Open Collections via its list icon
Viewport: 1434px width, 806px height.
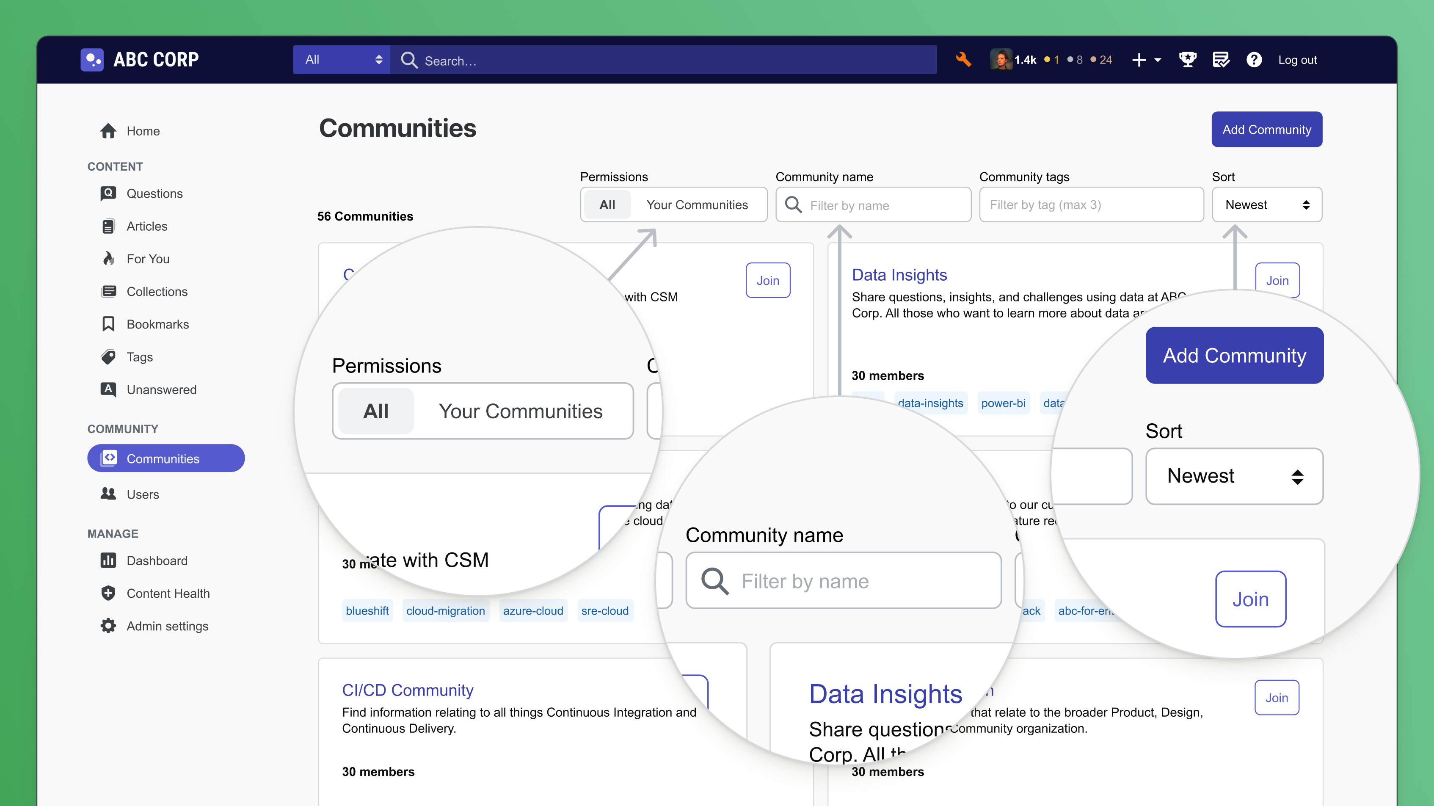click(x=108, y=291)
